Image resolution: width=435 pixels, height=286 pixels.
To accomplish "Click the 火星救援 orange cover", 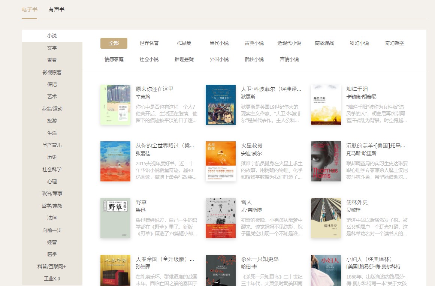I will [x=221, y=161].
